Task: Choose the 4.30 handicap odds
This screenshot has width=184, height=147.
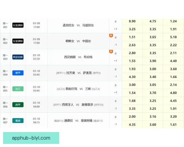Action: 132,77
